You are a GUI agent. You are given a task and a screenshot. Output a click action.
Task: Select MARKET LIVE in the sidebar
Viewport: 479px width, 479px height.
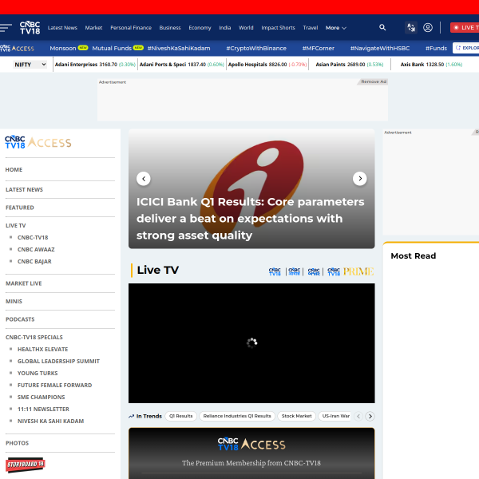coord(23,283)
